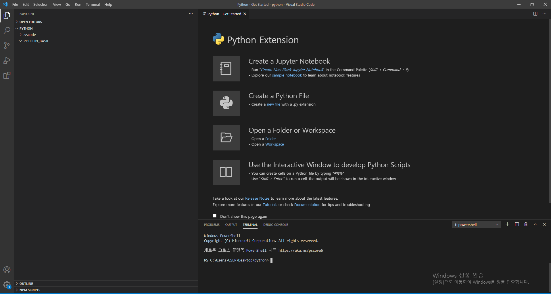
Task: Click the Workspace link
Action: tap(274, 144)
